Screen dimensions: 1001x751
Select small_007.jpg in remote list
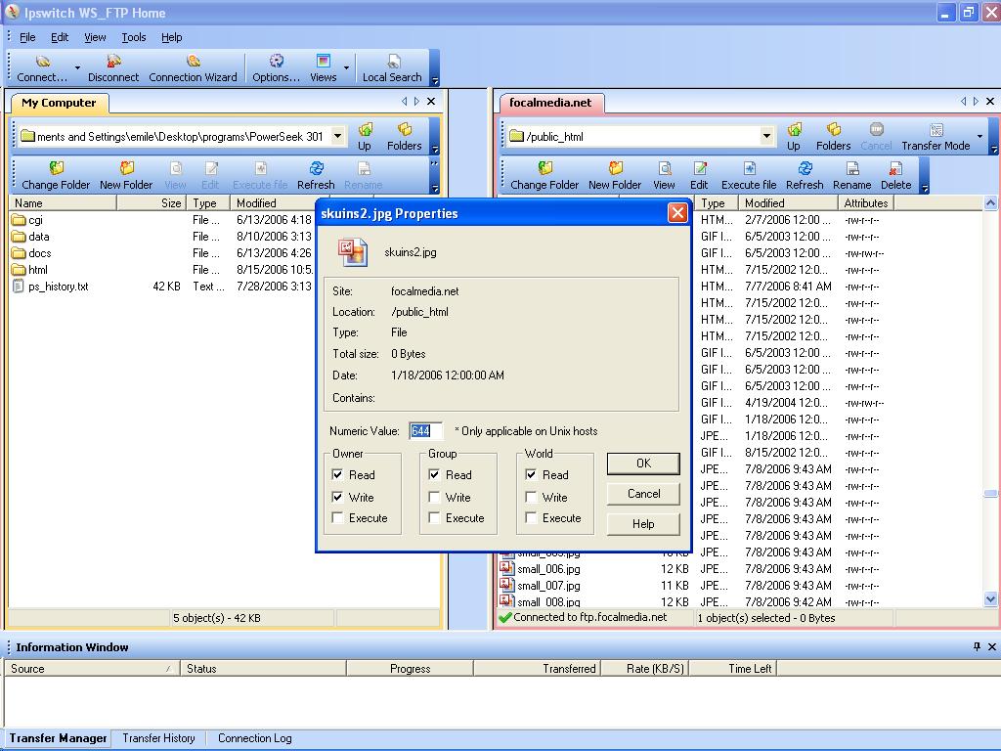click(548, 585)
